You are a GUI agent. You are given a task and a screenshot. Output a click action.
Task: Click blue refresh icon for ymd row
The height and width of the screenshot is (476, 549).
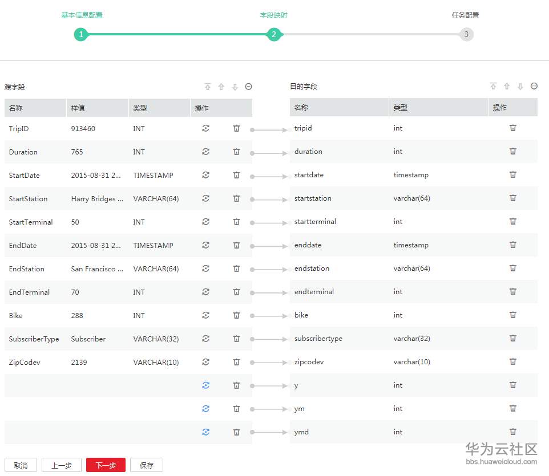pos(206,432)
